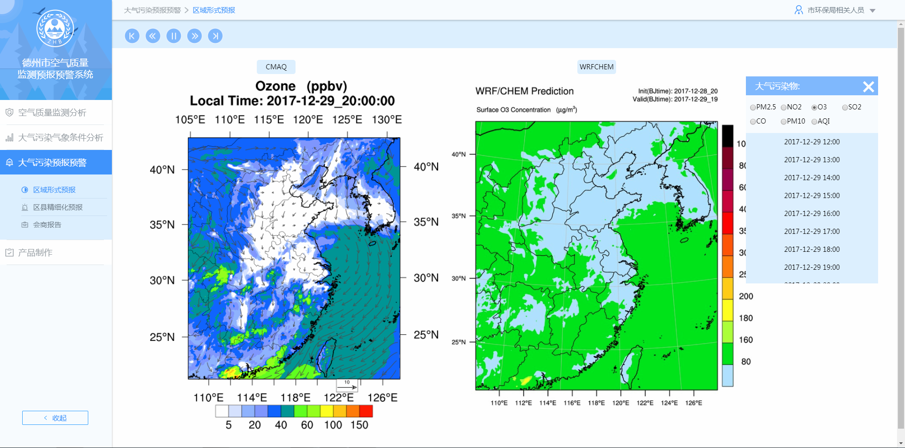The width and height of the screenshot is (905, 448).
Task: Select the NO2 pollutant option
Action: 784,108
